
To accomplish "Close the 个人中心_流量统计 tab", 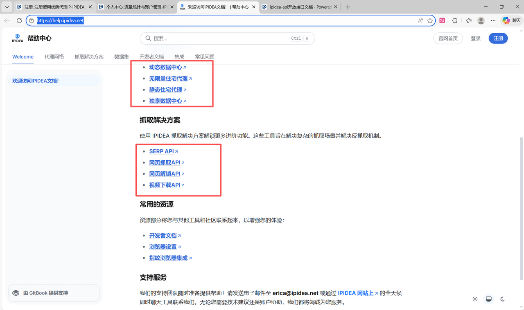I will tap(172, 7).
